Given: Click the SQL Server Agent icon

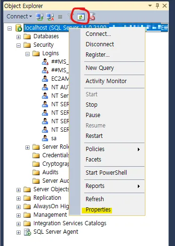Looking at the screenshot, I should pyautogui.click(x=27, y=232).
